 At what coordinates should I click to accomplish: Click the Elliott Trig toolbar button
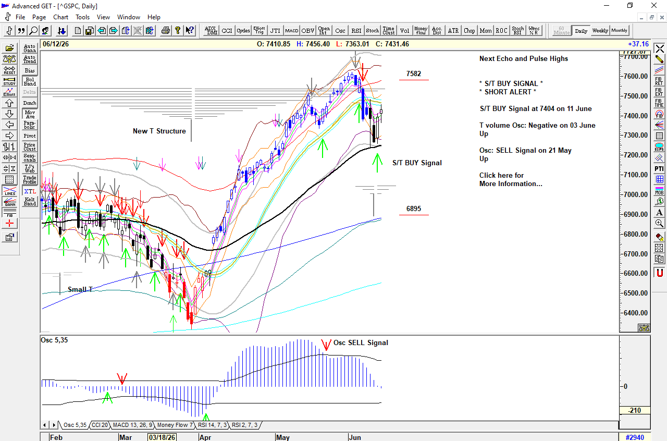click(x=259, y=31)
